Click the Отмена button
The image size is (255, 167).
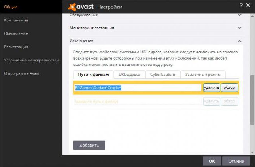[x=236, y=161]
